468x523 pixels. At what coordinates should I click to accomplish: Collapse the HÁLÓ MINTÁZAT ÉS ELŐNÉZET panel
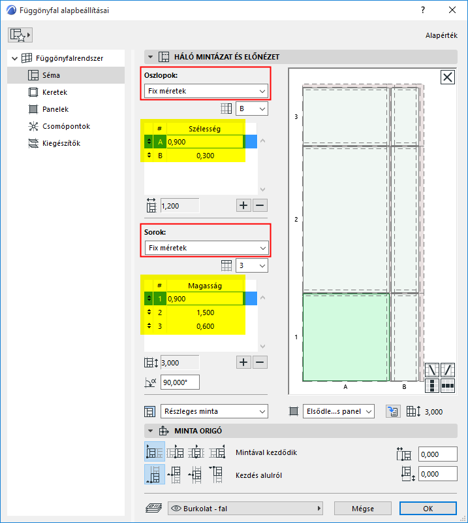[x=151, y=57]
